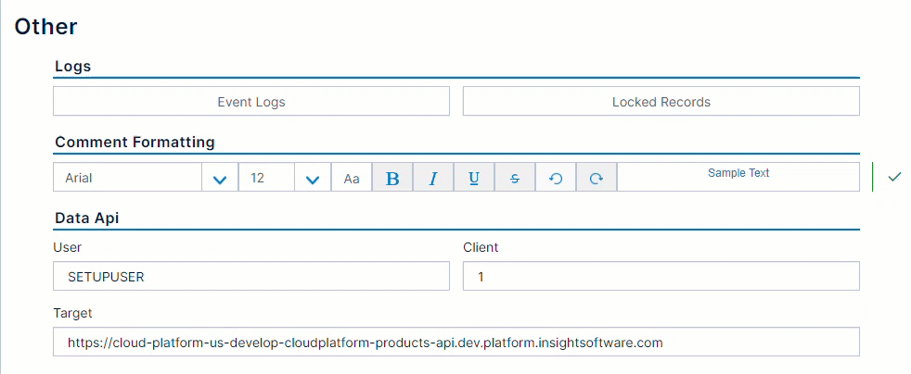Expand the font size dropdown arrow
Viewport: 911px width, 374px height.
click(313, 178)
